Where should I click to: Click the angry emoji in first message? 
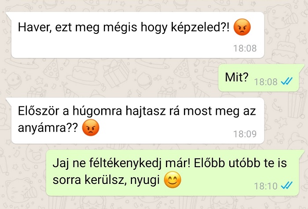pos(242,27)
